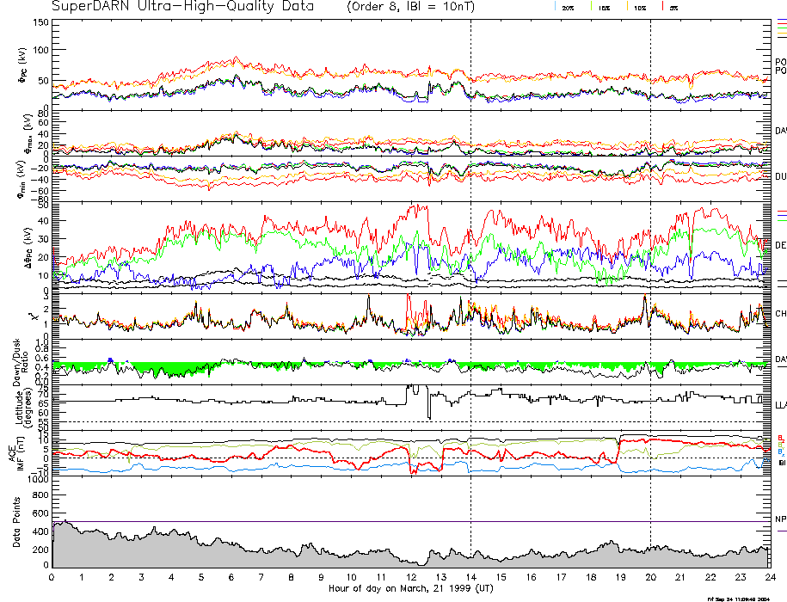Image resolution: width=787 pixels, height=602 pixels.
Task: Click the NP label by purple line
Action: [x=780, y=519]
